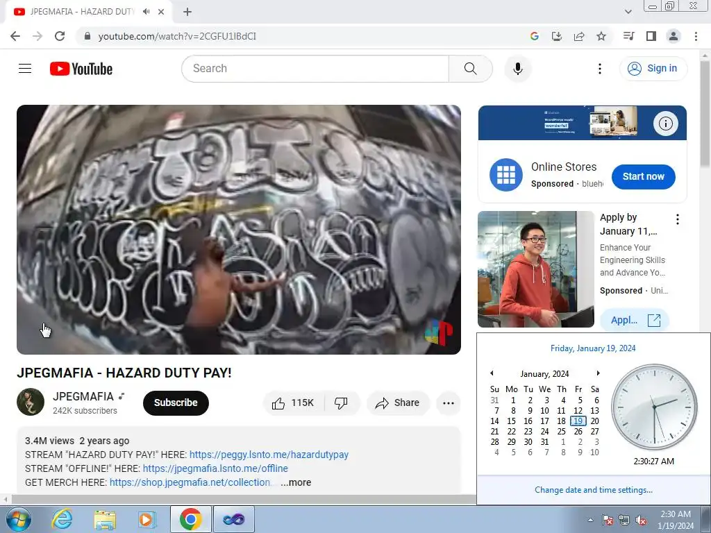Bookmark this page with the star
This screenshot has width=711, height=533.
pyautogui.click(x=601, y=36)
